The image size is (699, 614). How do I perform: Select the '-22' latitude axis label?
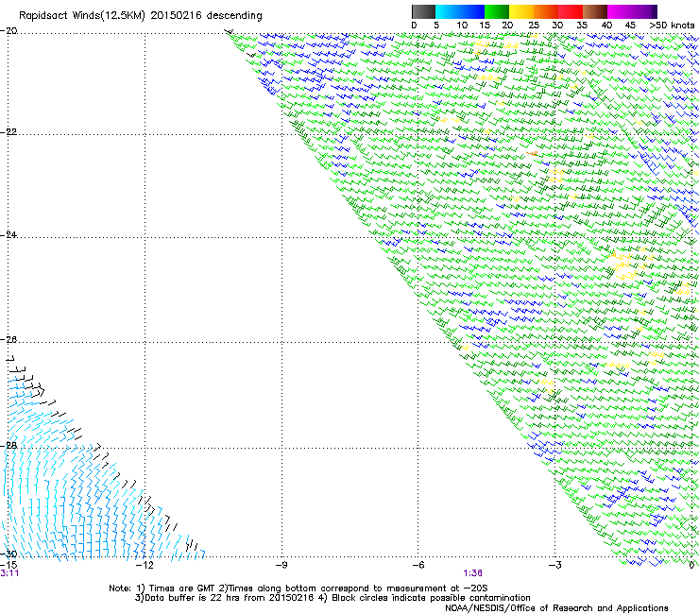(9, 132)
